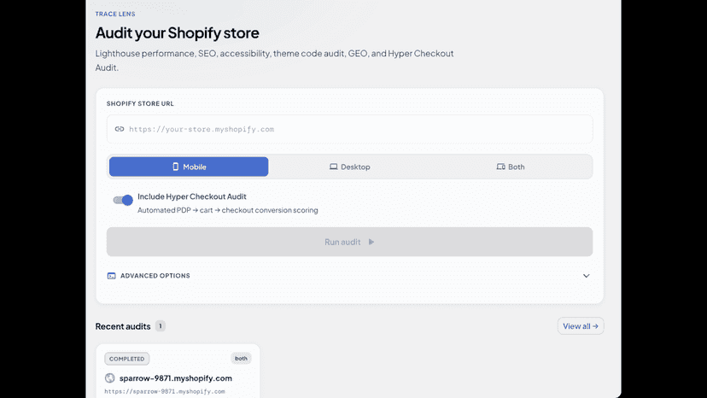Click the link icon in URL field
Screen dimensions: 707x398
(x=119, y=129)
